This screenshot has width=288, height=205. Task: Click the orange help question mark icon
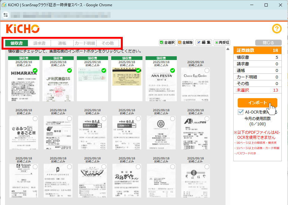[277, 29]
